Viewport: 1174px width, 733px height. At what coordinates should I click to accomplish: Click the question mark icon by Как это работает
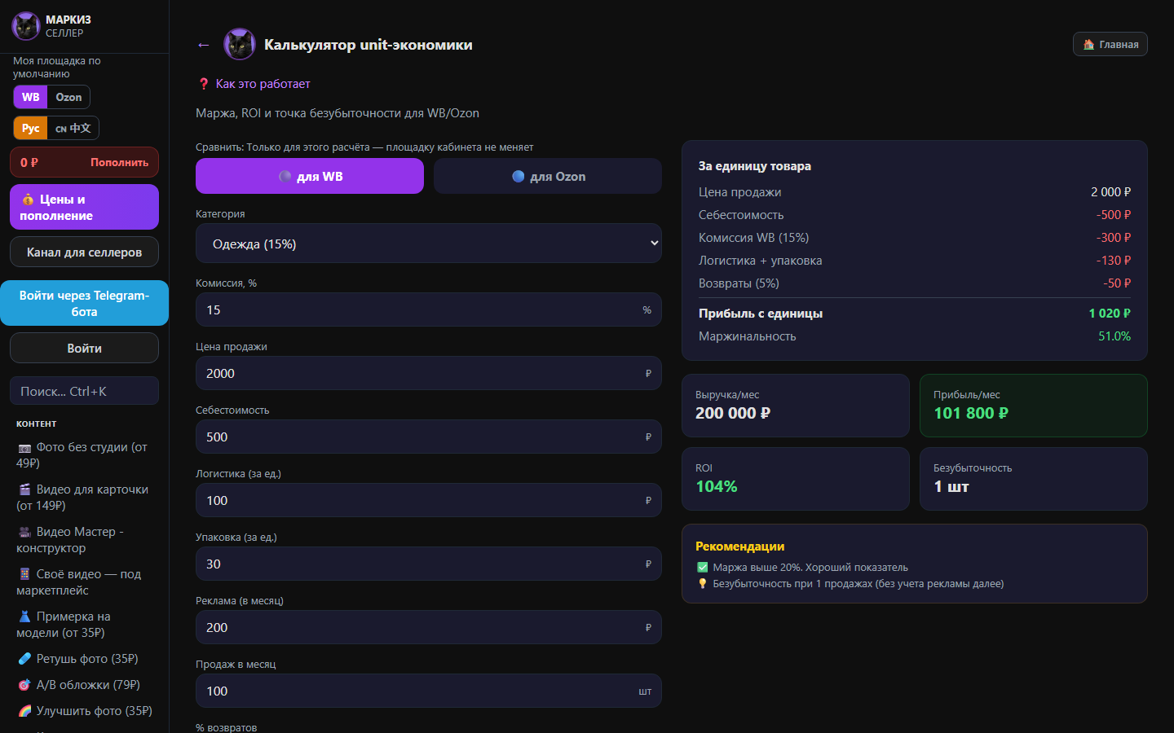(x=204, y=84)
